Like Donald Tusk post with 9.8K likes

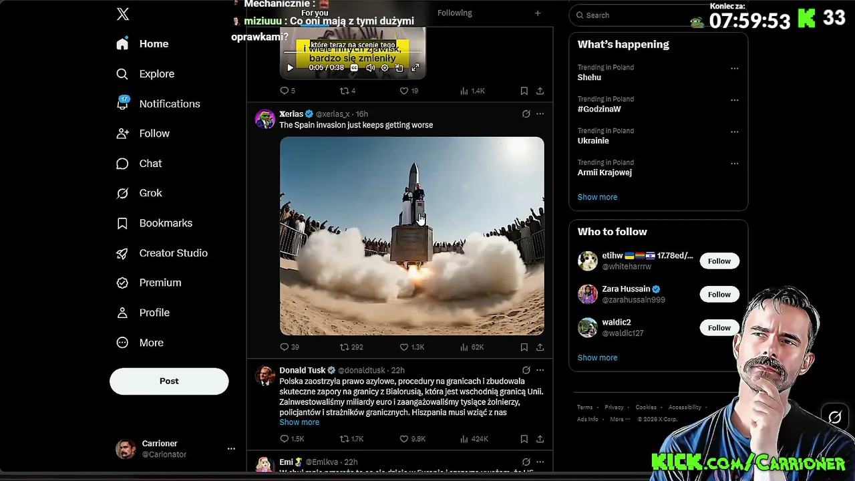[412, 439]
